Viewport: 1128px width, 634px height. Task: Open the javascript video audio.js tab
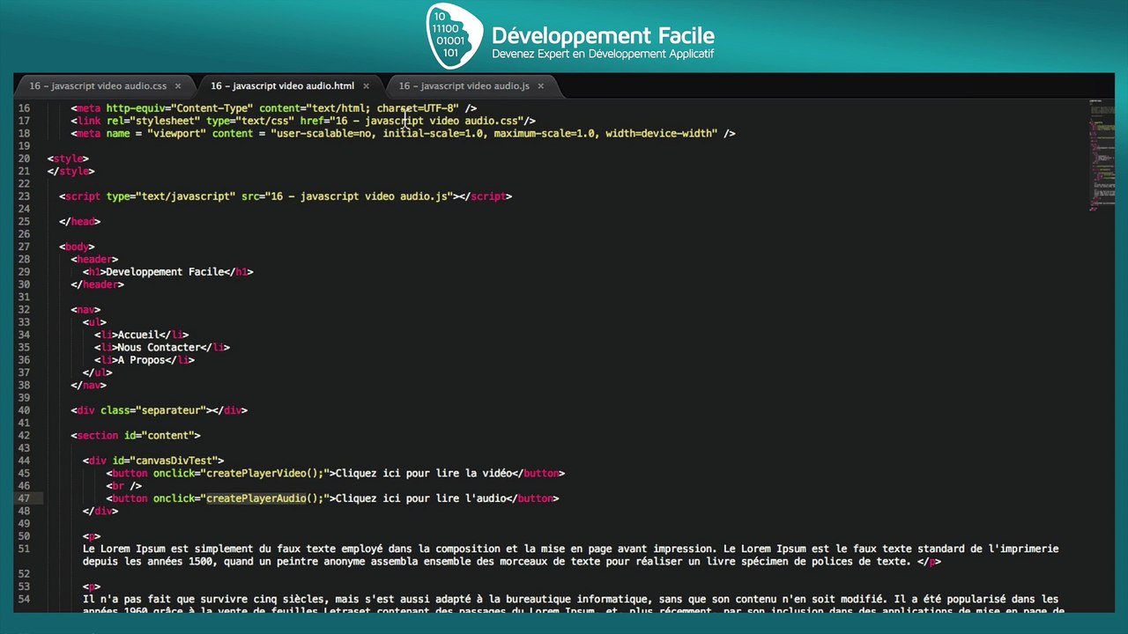(x=464, y=85)
